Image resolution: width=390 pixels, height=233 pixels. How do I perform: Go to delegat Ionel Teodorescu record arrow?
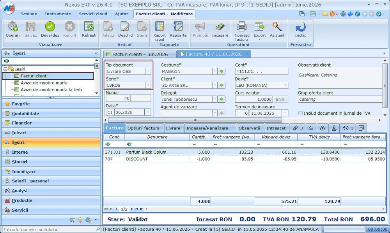222,99
